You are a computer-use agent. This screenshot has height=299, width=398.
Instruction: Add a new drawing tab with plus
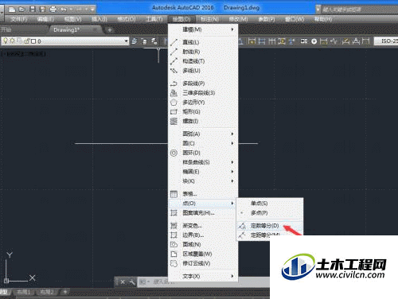110,30
